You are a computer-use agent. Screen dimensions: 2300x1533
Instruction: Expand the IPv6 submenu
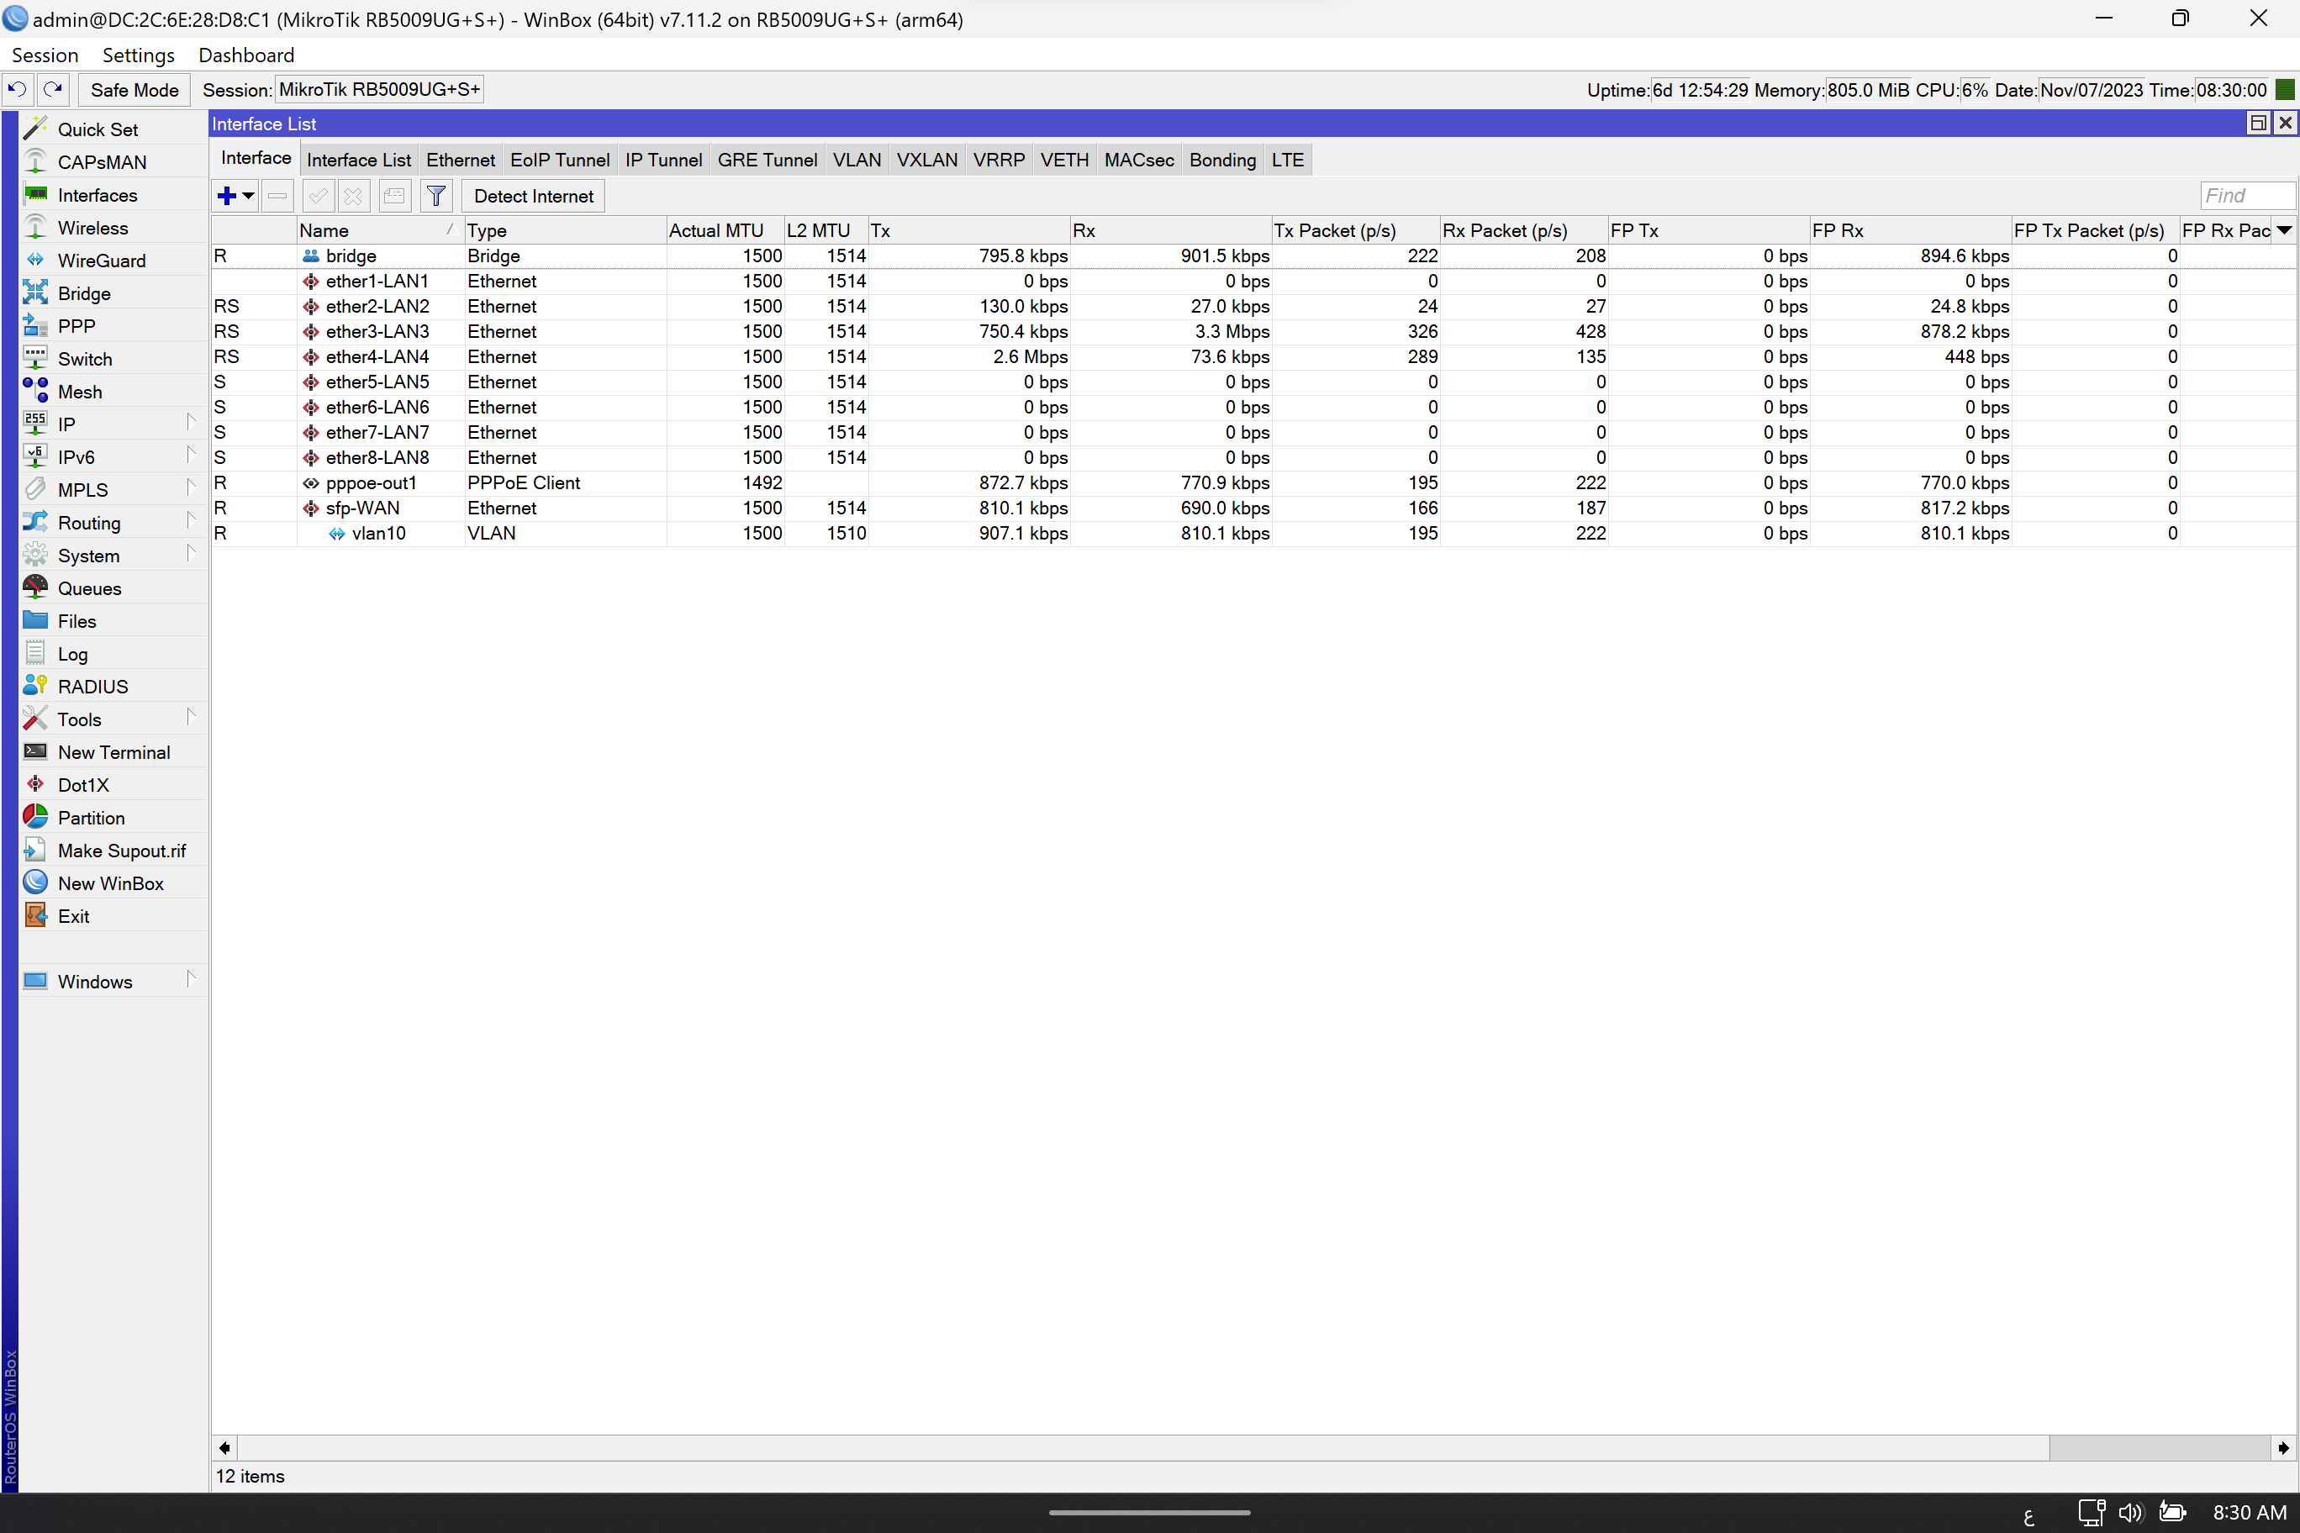point(191,455)
